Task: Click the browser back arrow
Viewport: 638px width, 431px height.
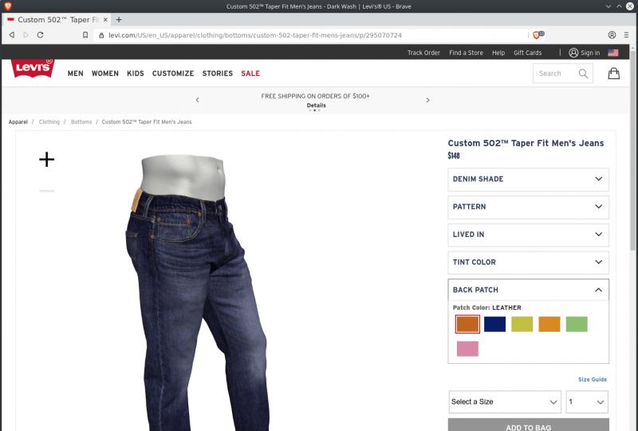Action: point(12,35)
